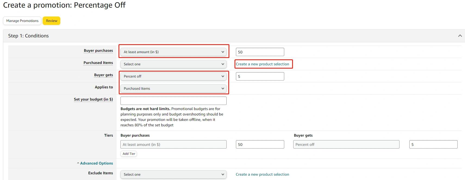Follow the Create a new product selection link beside Exclude Items
Screen dimensions: 465x180
pyautogui.click(x=262, y=174)
